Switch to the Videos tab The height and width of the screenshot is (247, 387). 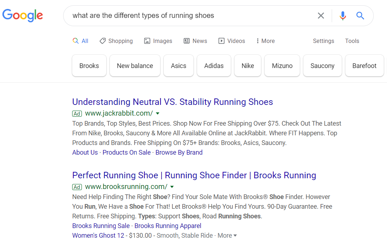coord(232,41)
